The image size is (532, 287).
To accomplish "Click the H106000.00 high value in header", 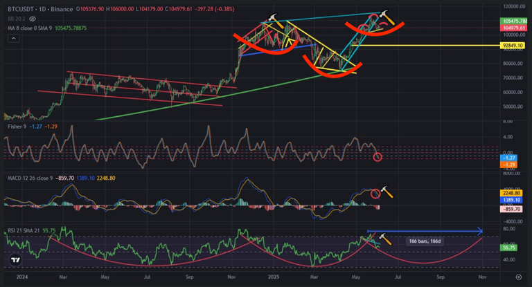I will tap(120, 9).
